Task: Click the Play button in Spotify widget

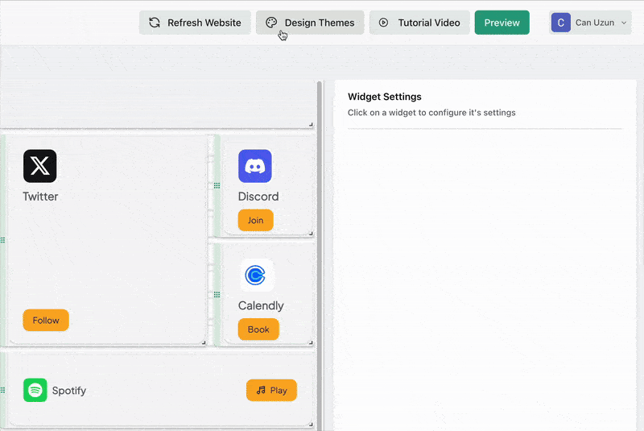Action: click(x=271, y=390)
